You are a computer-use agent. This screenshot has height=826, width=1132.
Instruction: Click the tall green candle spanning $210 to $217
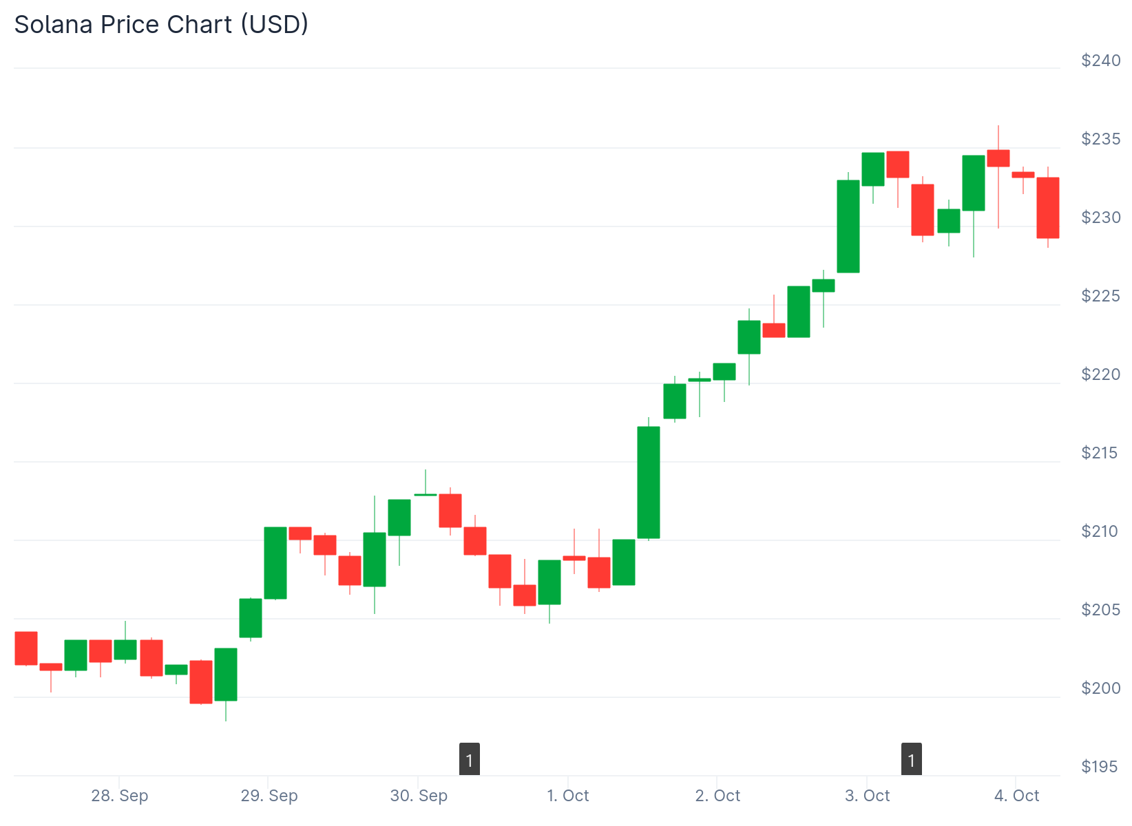coord(649,482)
